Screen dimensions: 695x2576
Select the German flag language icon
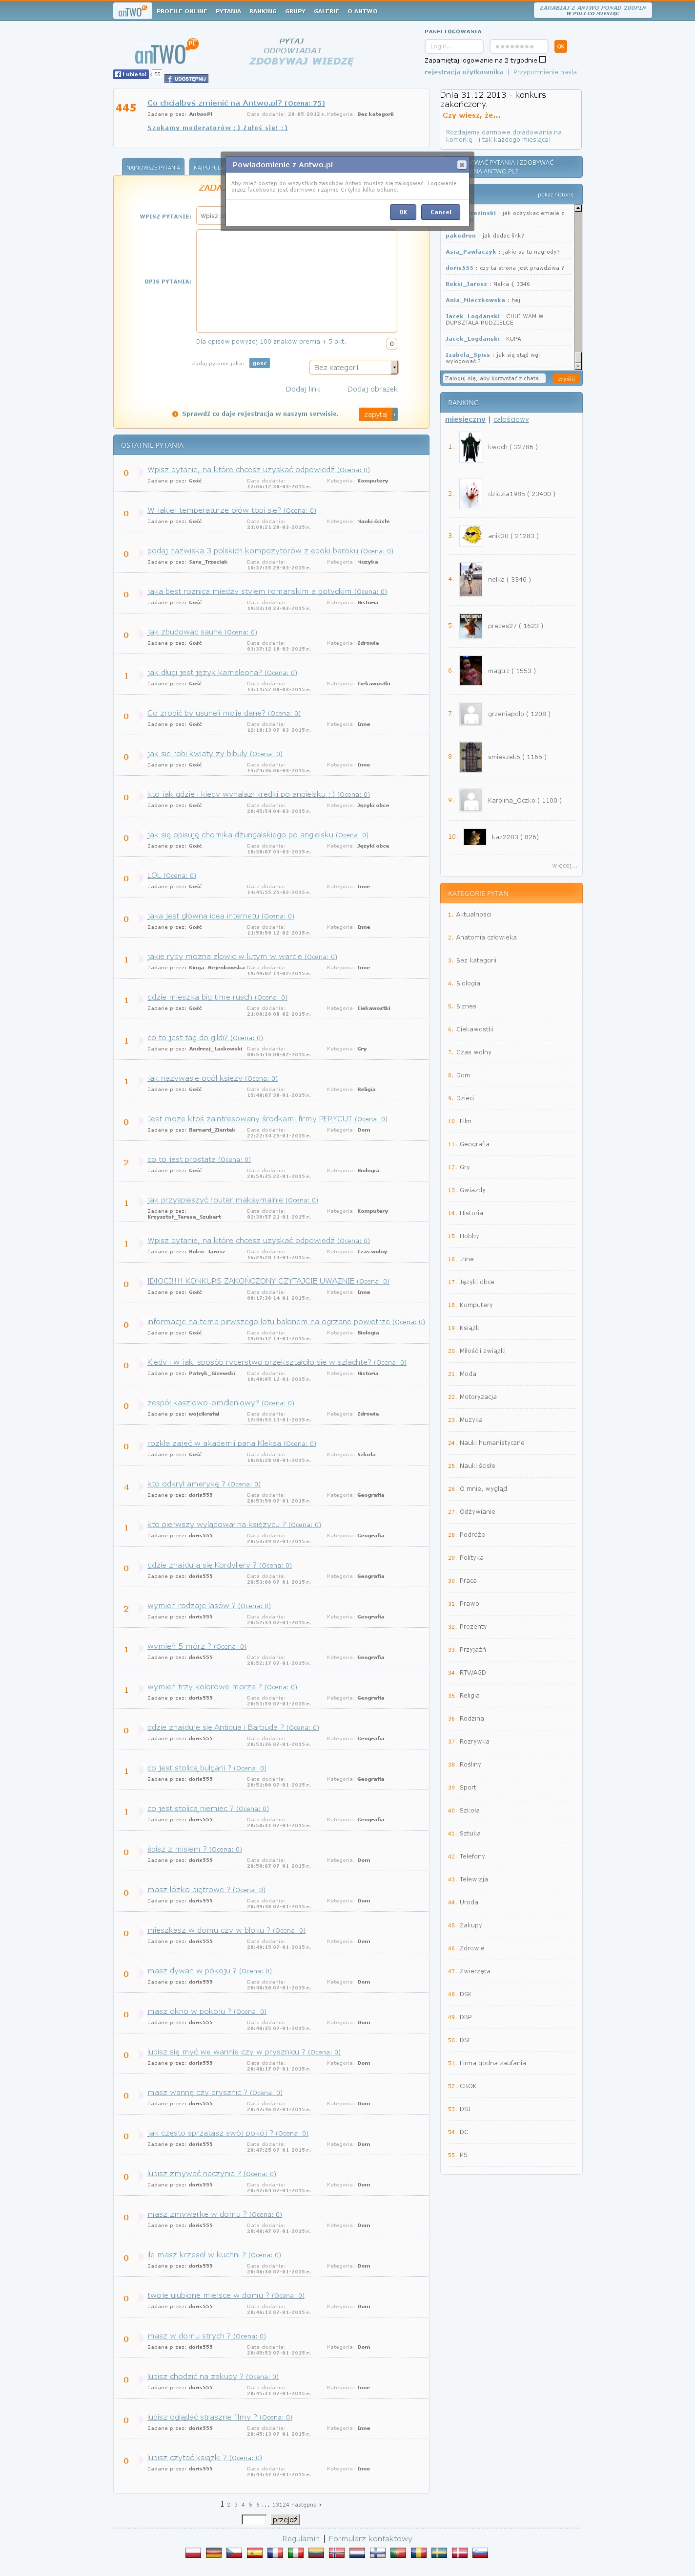click(214, 2552)
